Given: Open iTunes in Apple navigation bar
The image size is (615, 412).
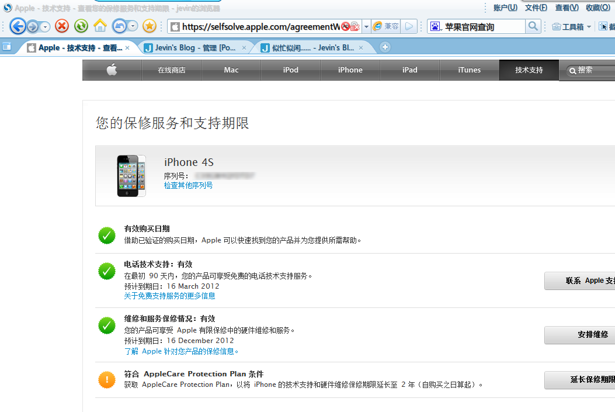Looking at the screenshot, I should 470,70.
